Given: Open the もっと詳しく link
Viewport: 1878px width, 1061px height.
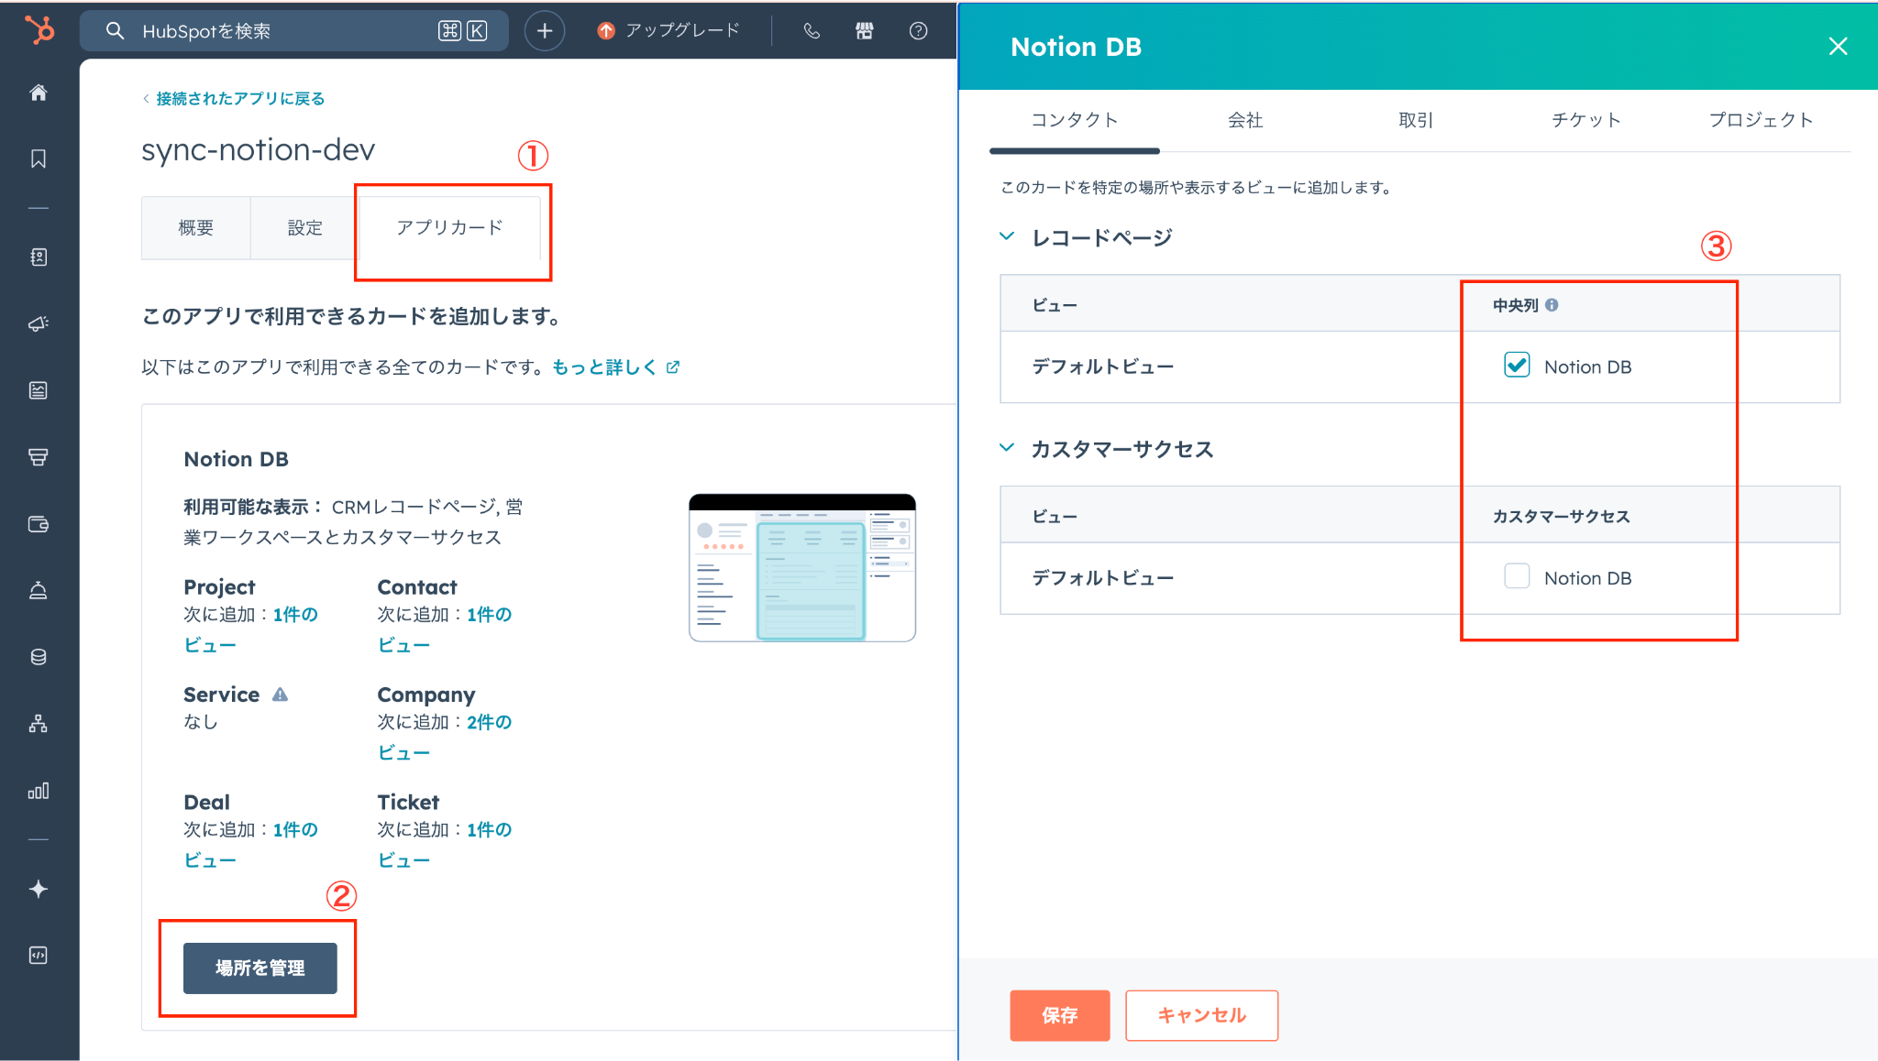Looking at the screenshot, I should 604,366.
